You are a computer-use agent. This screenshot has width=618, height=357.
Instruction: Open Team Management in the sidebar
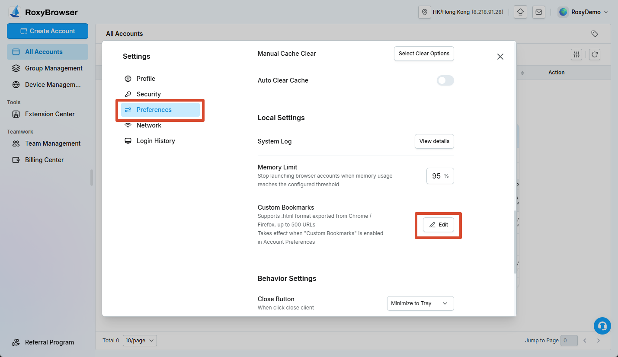pyautogui.click(x=48, y=143)
